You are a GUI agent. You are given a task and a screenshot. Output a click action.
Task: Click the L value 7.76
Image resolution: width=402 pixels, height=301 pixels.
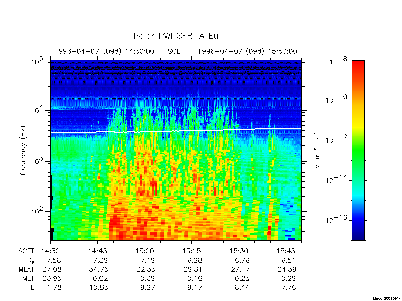click(x=288, y=287)
